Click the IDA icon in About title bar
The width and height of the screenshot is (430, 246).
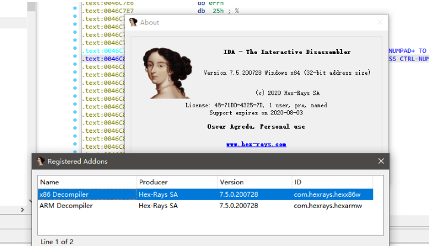(133, 22)
